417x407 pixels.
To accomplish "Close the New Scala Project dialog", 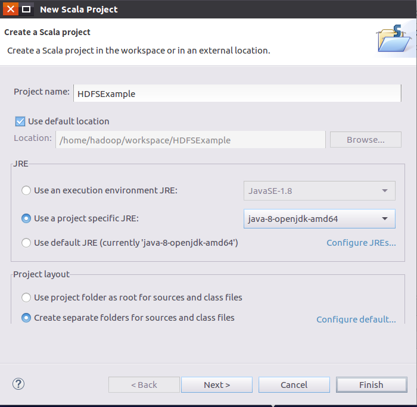I will [x=11, y=9].
